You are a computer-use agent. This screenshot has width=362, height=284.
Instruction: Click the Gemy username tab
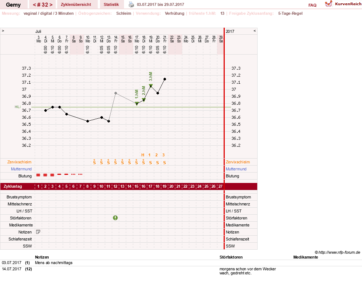(13, 5)
